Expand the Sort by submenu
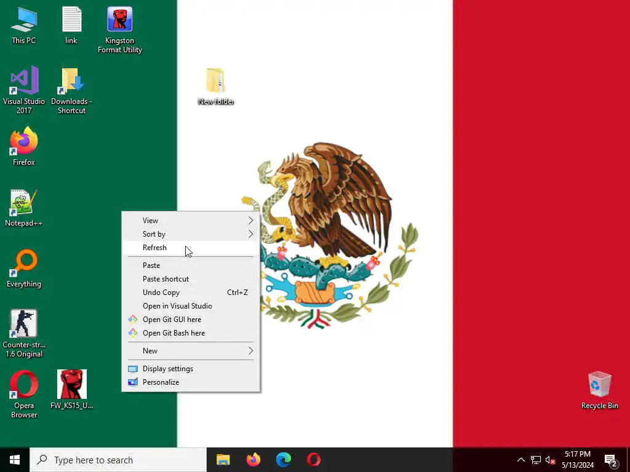630x472 pixels. (191, 234)
